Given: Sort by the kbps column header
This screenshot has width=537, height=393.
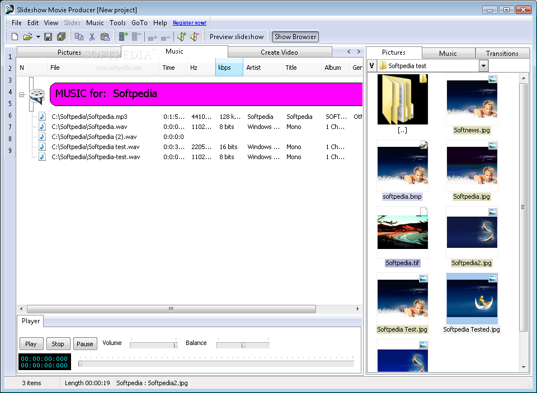Looking at the screenshot, I should click(229, 68).
